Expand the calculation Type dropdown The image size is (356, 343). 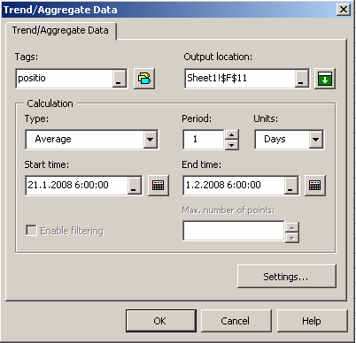coord(151,139)
